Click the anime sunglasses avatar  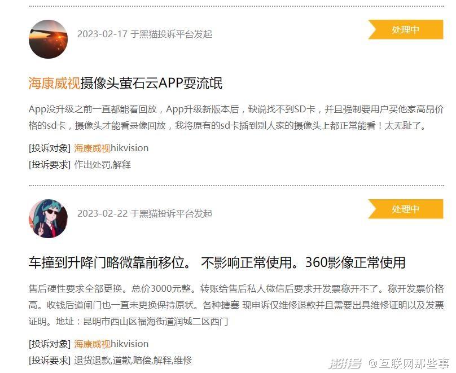(49, 218)
